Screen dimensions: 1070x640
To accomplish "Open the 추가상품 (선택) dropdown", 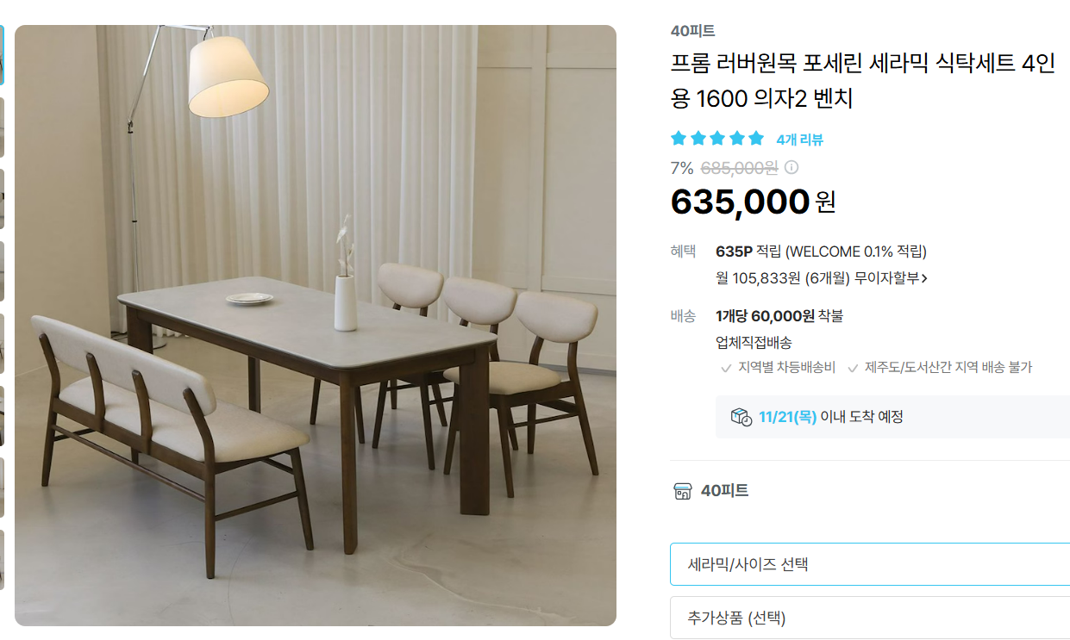I will click(x=870, y=618).
